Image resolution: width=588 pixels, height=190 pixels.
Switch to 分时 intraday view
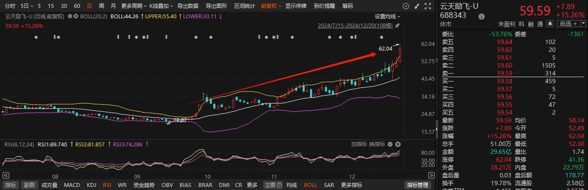(10, 6)
